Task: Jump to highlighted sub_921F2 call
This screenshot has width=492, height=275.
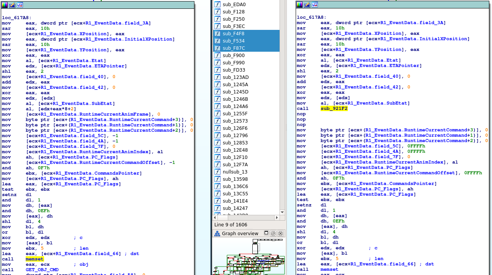Action: pyautogui.click(x=334, y=108)
